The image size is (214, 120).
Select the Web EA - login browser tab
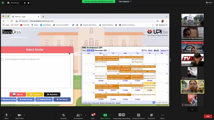25,17
